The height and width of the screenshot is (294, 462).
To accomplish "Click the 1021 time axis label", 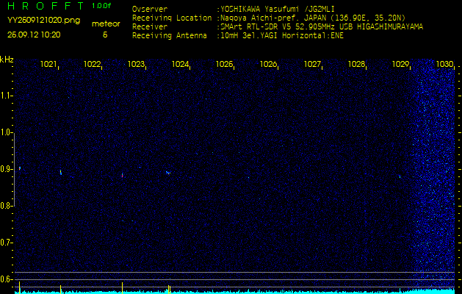I will click(48, 64).
